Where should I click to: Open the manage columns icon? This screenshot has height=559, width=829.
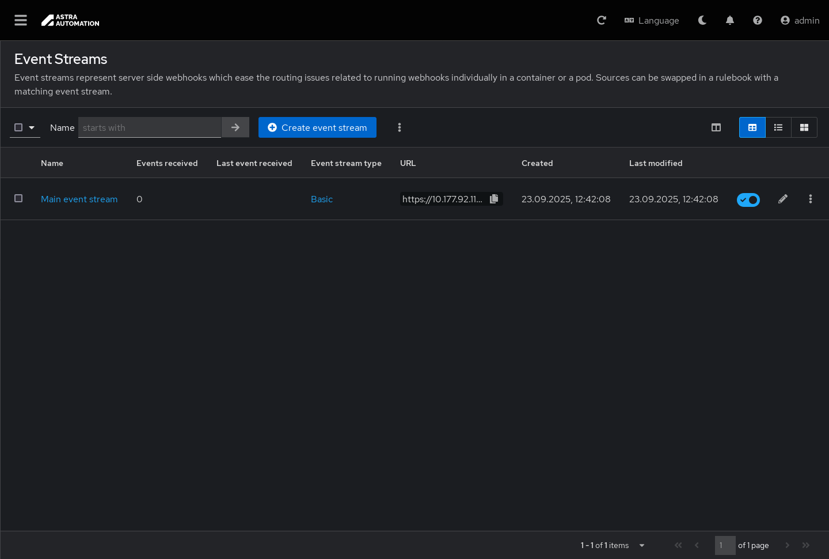click(716, 127)
